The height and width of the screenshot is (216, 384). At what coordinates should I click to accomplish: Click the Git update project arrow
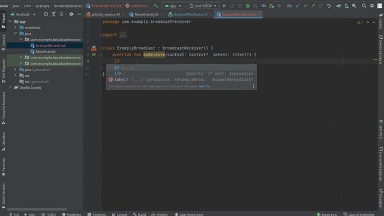298,5
